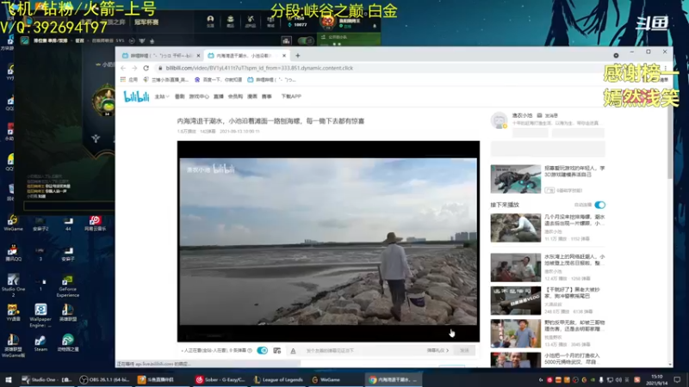Switch to Studio One in the taskbar
This screenshot has width=689, height=387.
pyautogui.click(x=47, y=380)
